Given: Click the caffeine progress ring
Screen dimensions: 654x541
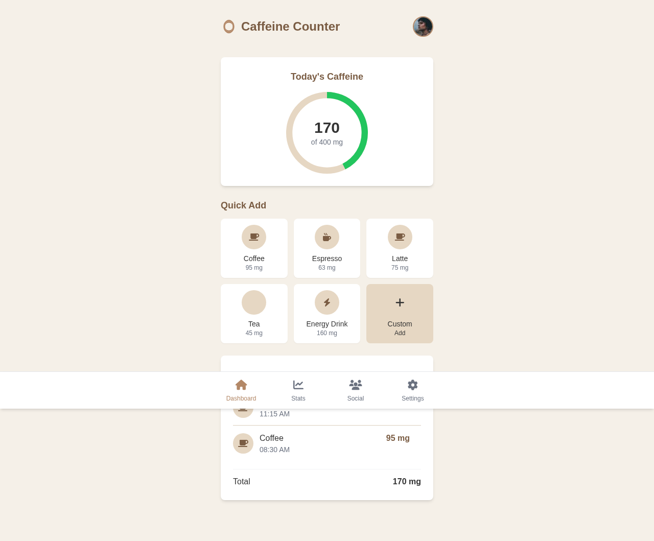Looking at the screenshot, I should pos(327,132).
